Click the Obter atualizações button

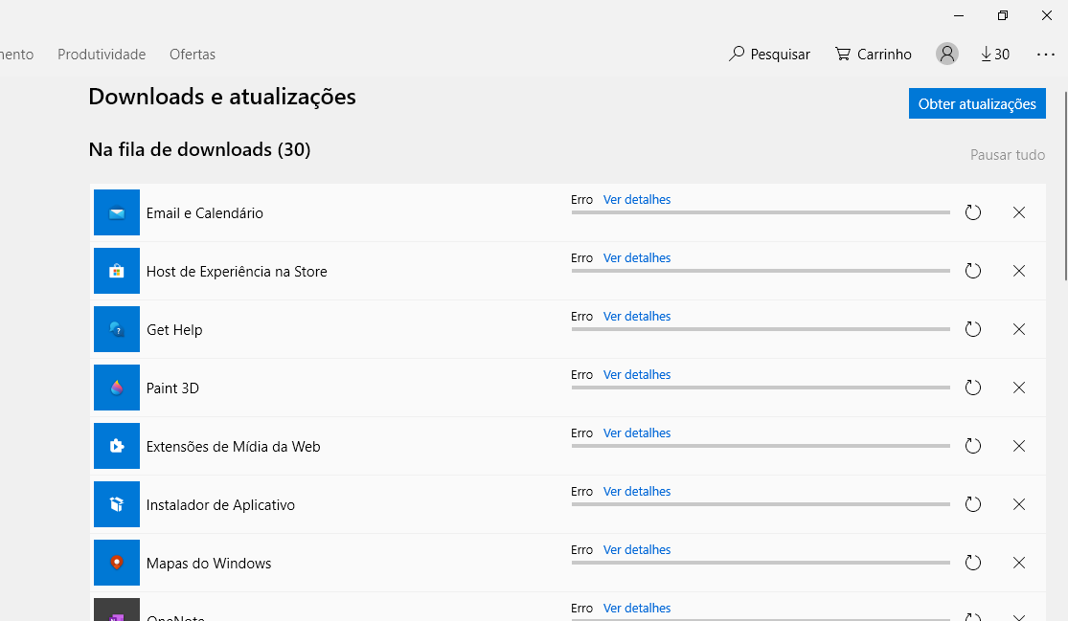[x=977, y=104]
